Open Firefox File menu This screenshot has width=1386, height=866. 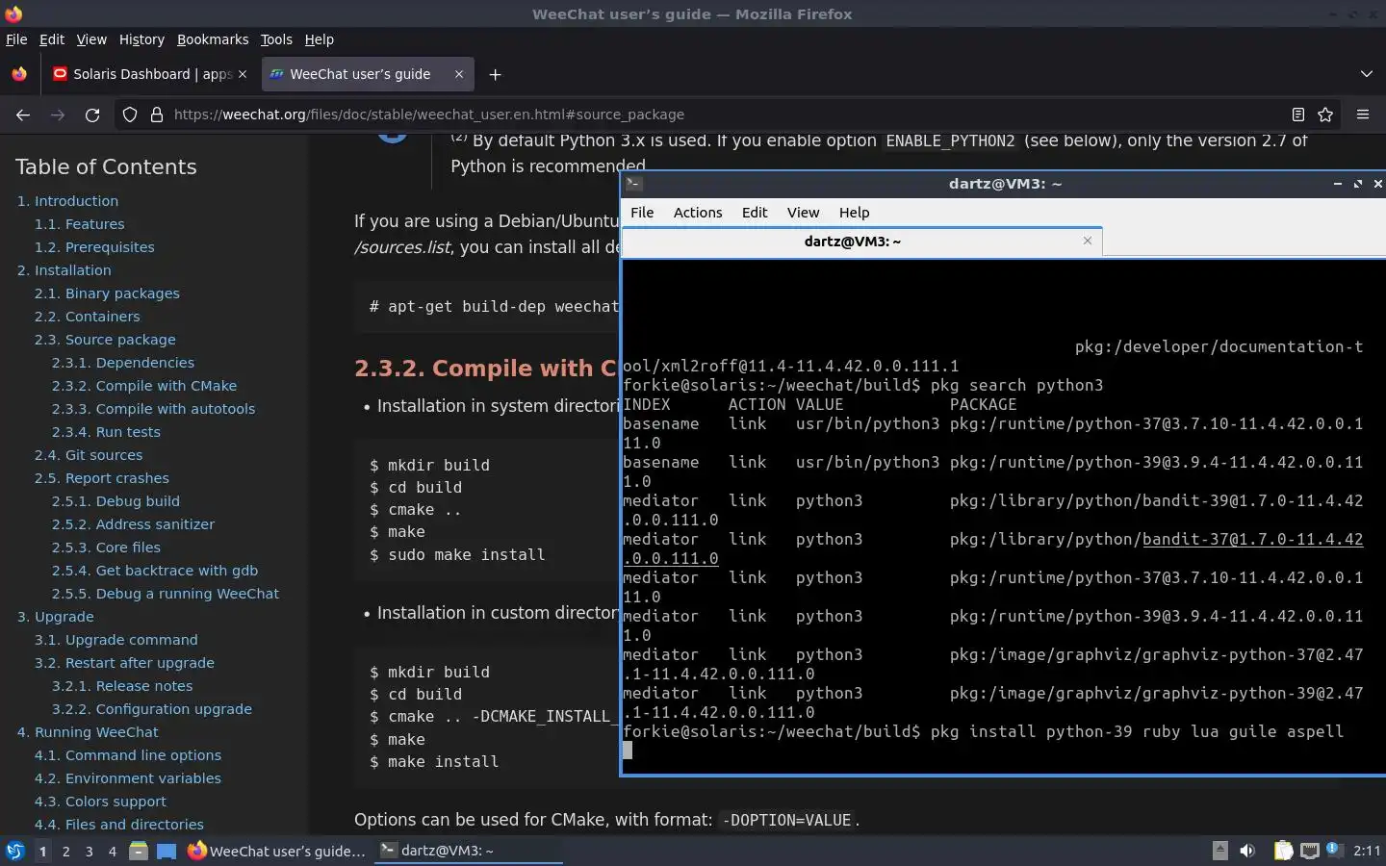point(16,39)
